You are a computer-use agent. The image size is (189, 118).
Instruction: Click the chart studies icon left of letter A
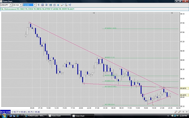pyautogui.click(x=54, y=5)
